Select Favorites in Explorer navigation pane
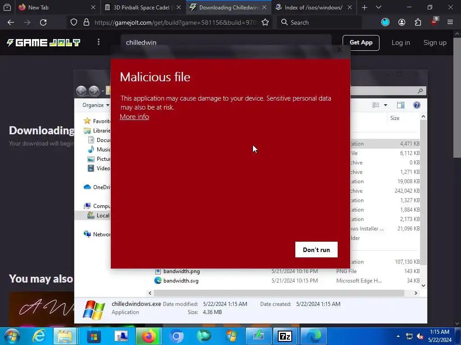The image size is (461, 345). [97, 121]
